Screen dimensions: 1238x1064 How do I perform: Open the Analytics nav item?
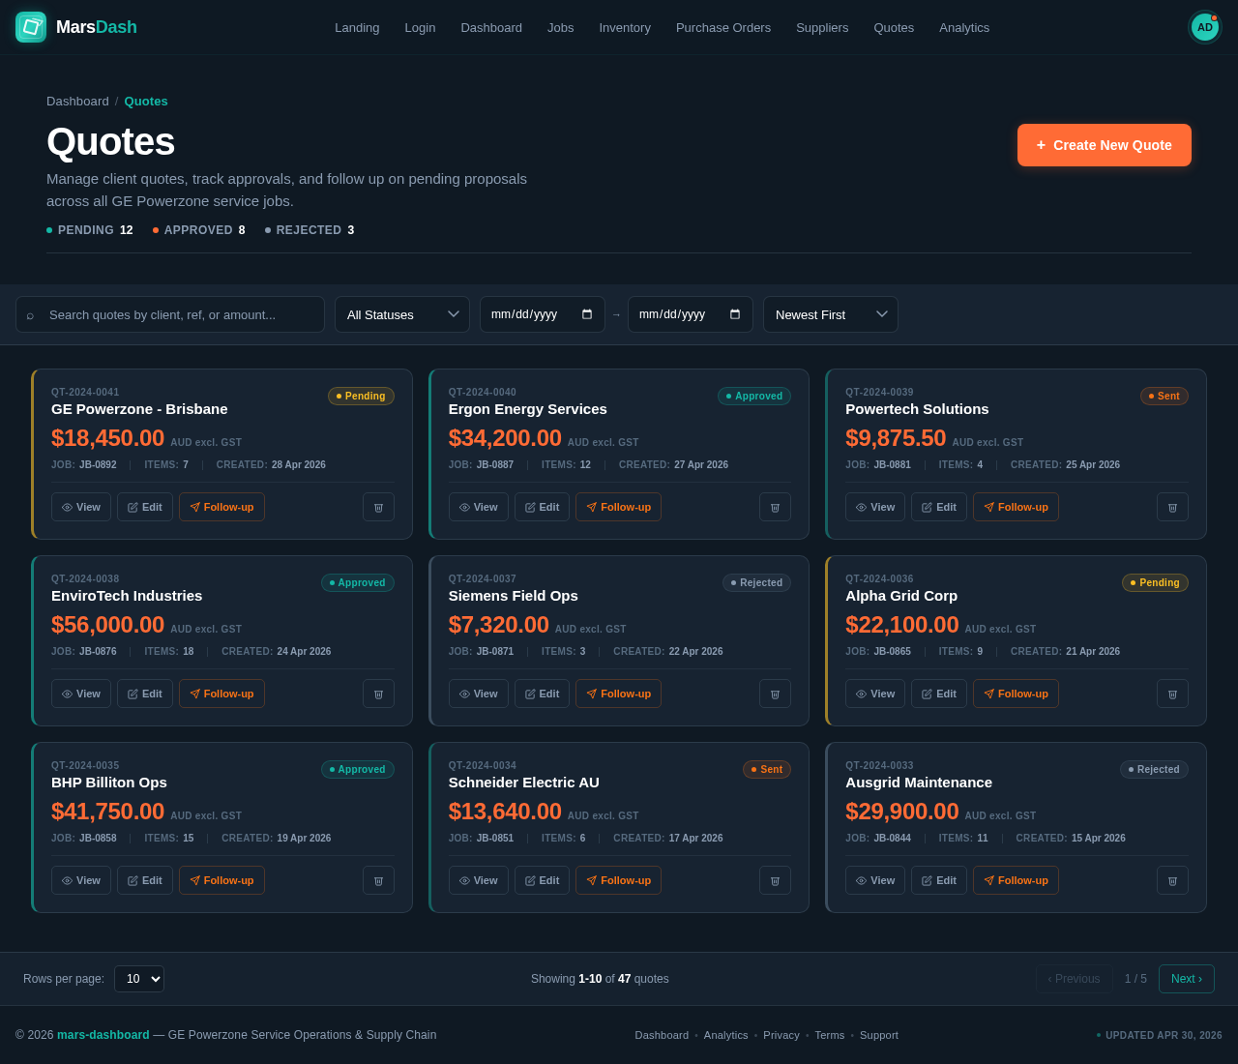coord(964,27)
